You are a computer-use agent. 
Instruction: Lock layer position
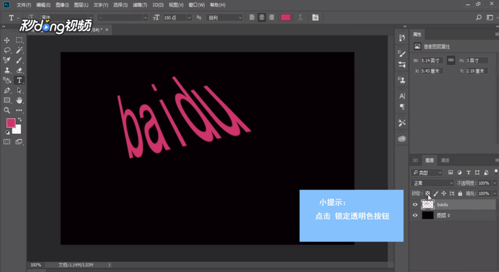444,193
